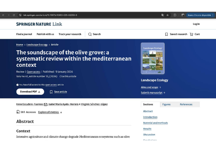Click open access link in full access notice
This screenshot has width=216, height=152.
(51, 85)
